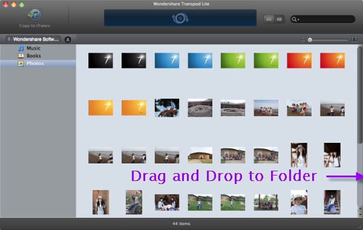
Task: Select the first red wallpaper thumbnail
Action: click(299, 61)
